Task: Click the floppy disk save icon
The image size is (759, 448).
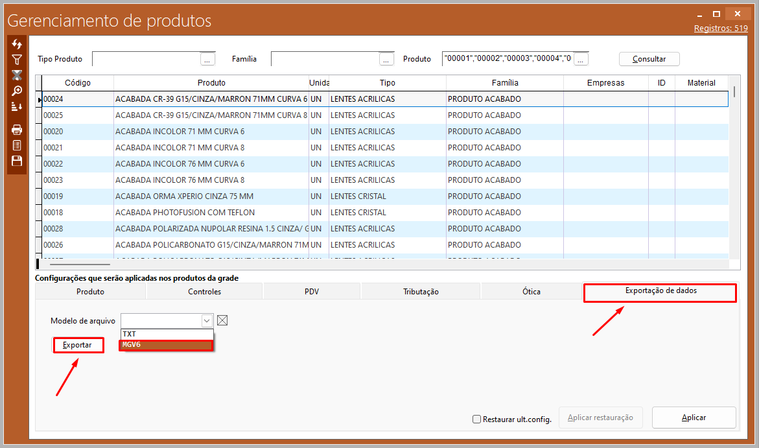Action: click(x=17, y=161)
